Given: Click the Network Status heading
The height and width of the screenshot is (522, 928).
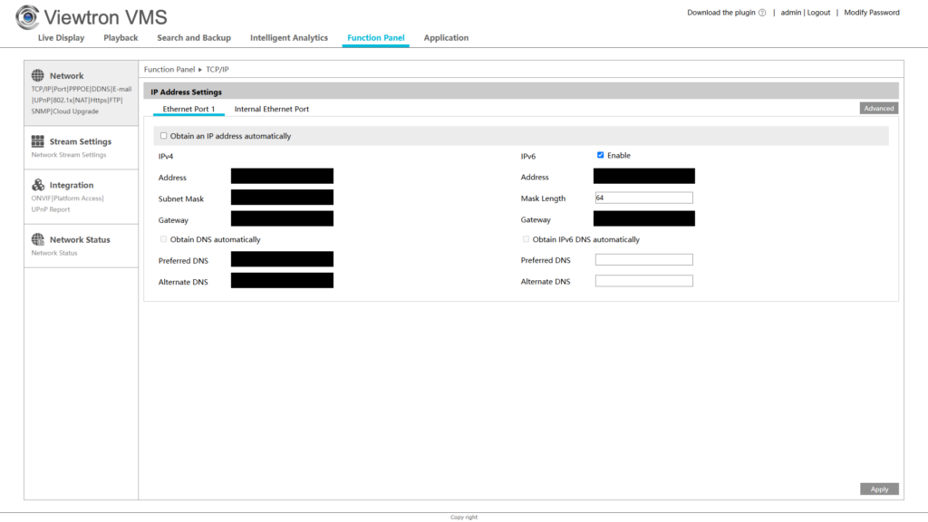Looking at the screenshot, I should [80, 239].
